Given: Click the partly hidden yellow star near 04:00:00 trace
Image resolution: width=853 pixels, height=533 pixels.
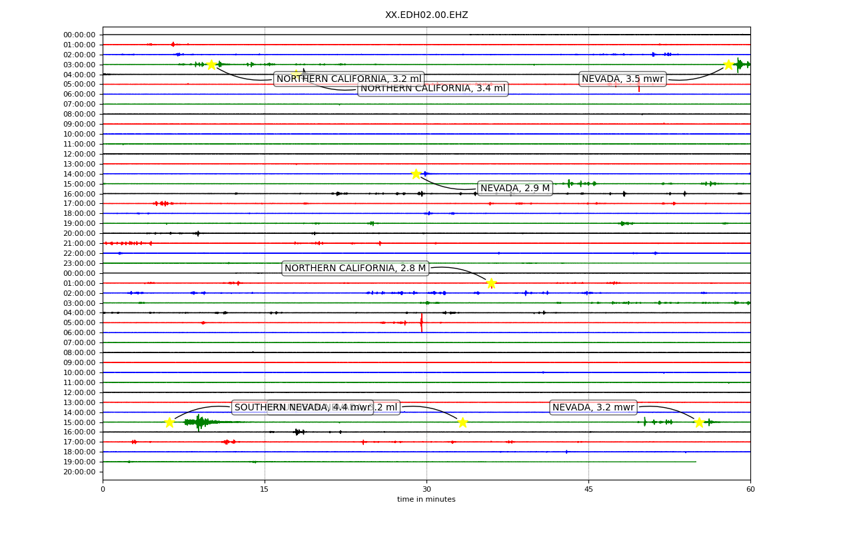Looking at the screenshot, I should [297, 74].
